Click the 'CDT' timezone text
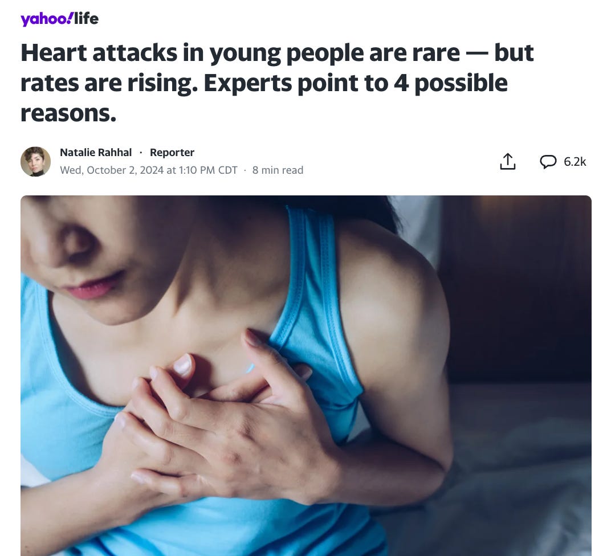611x556 pixels. pos(227,170)
